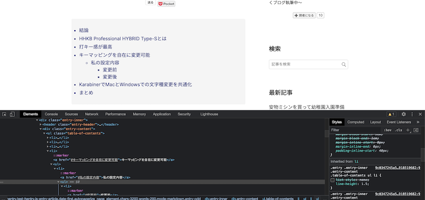Image resolution: width=425 pixels, height=200 pixels.
Task: Toggle the :hov element state panel
Action: (387, 130)
